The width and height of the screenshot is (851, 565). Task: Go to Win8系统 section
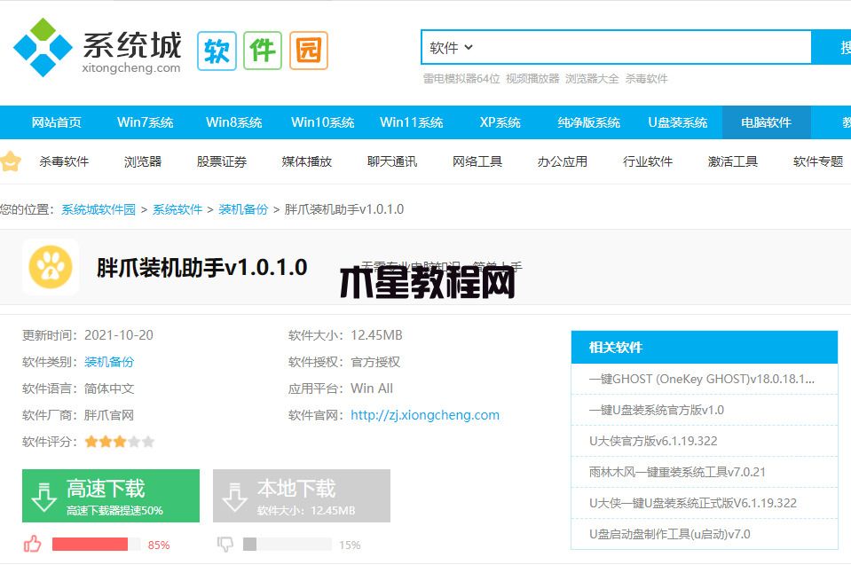[234, 122]
